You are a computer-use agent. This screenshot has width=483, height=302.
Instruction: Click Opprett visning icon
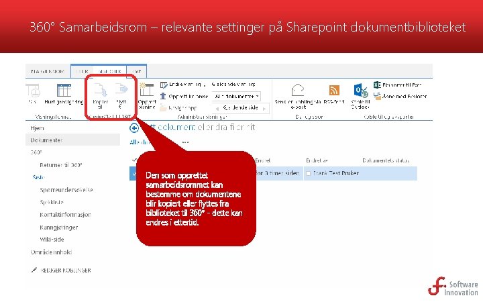coord(146,90)
